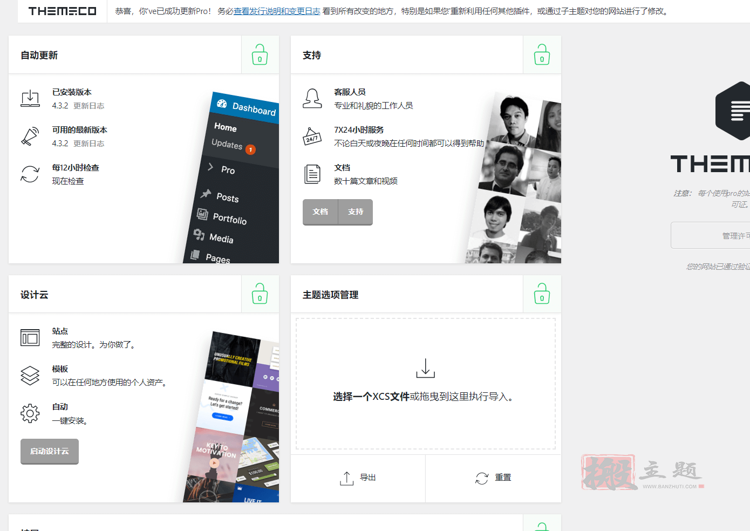Click the unlock icon on 设计云 card
Image resolution: width=750 pixels, height=531 pixels.
pyautogui.click(x=260, y=294)
